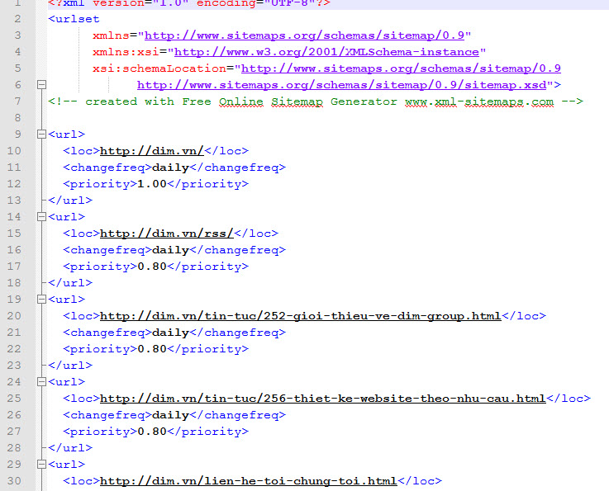The height and width of the screenshot is (491, 609).
Task: Collapse the url block starting at line 14
Action: click(x=41, y=216)
